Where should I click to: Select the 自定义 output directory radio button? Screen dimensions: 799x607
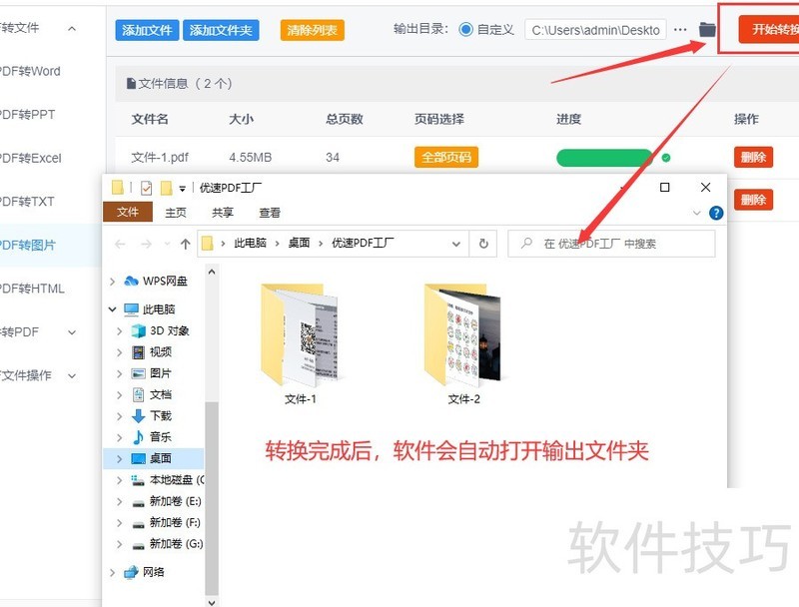coord(464,29)
